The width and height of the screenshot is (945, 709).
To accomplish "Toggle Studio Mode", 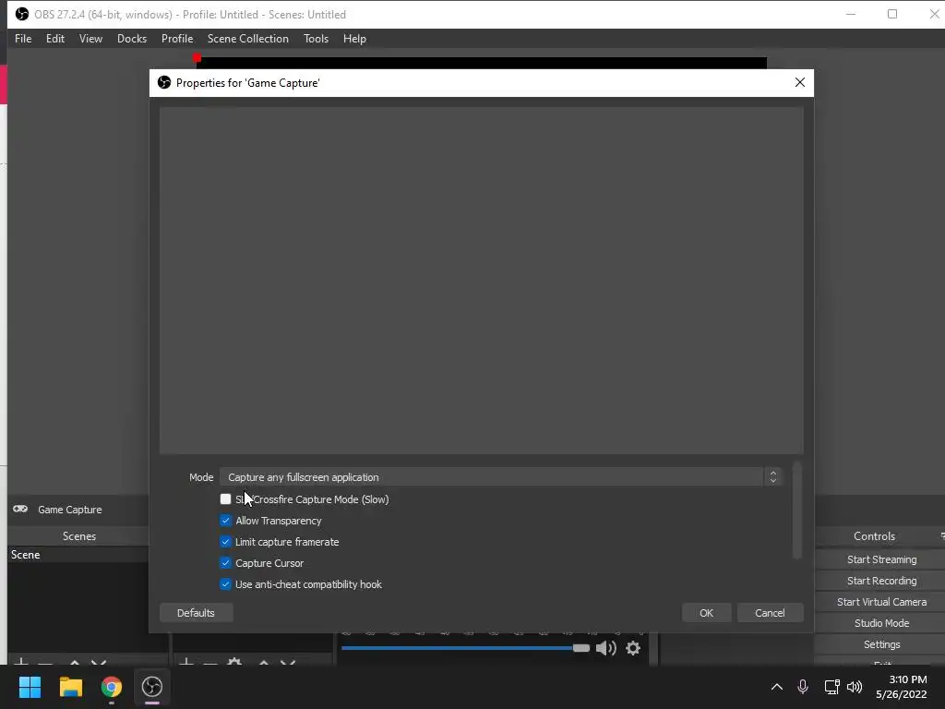I will pos(881,623).
